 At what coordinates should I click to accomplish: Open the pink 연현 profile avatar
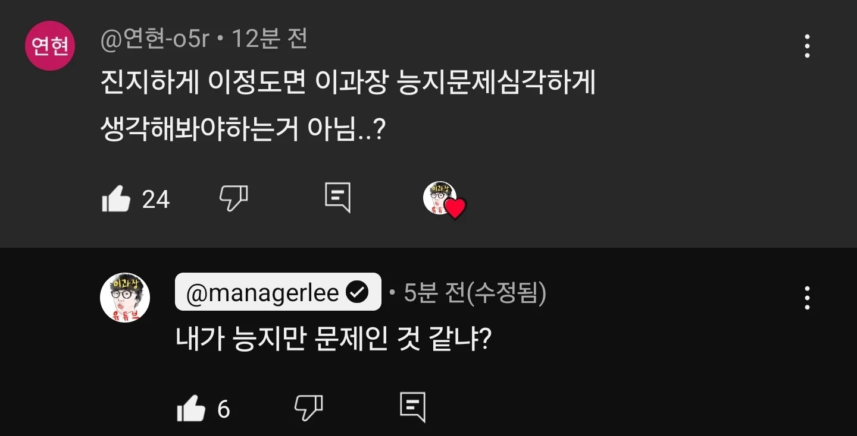coord(49,46)
